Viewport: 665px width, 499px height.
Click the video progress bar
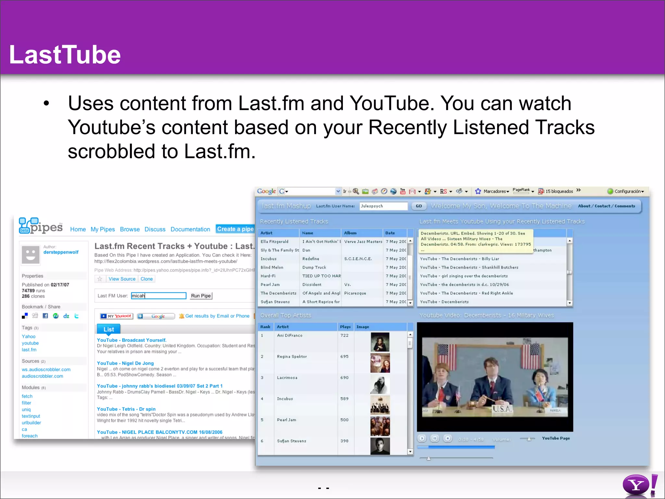tap(456, 447)
